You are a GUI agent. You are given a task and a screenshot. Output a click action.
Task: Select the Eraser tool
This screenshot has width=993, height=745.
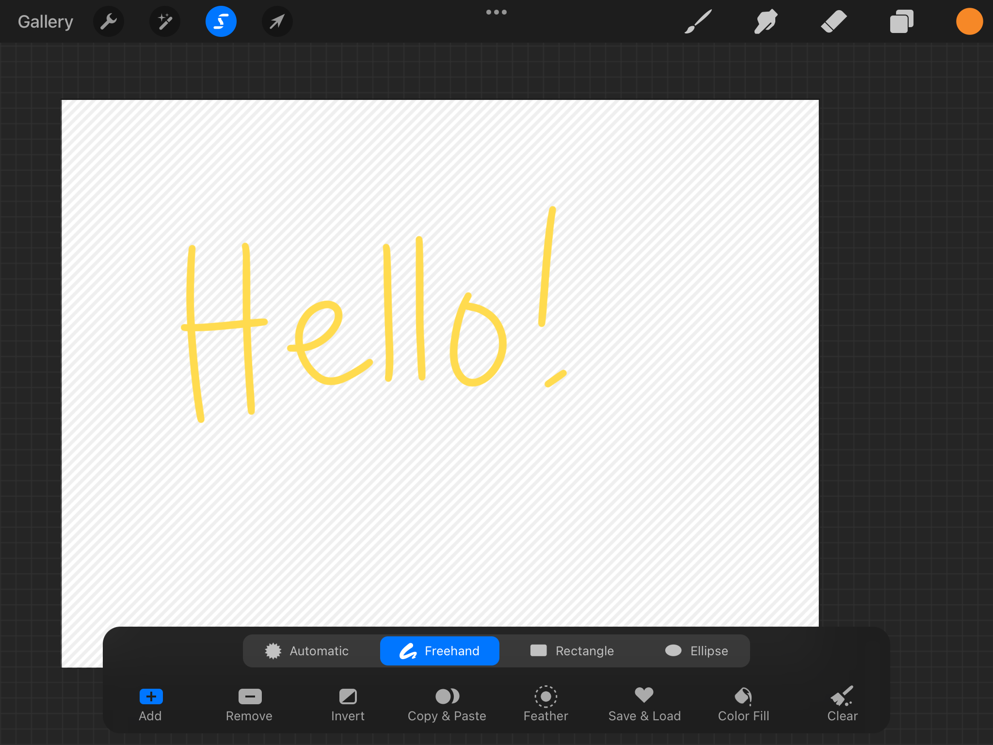[x=833, y=22]
